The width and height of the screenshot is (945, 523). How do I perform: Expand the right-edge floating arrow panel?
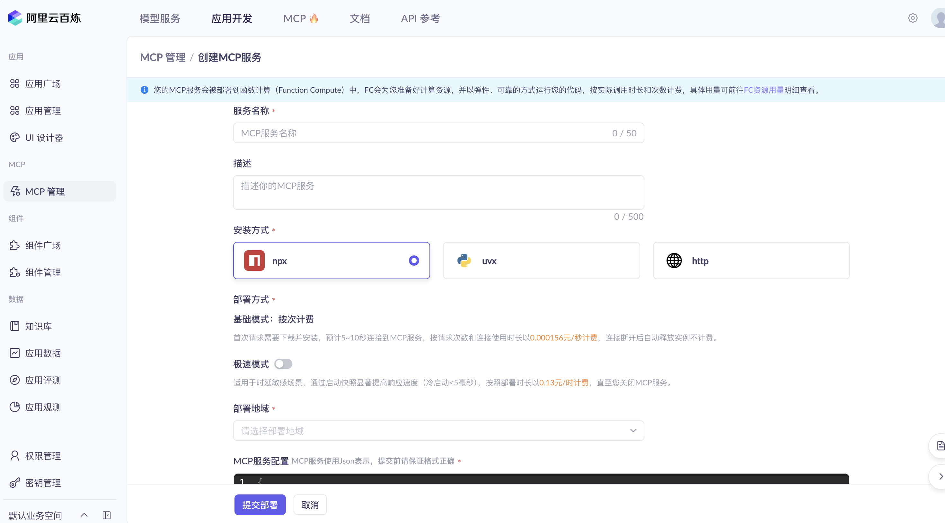(x=940, y=476)
